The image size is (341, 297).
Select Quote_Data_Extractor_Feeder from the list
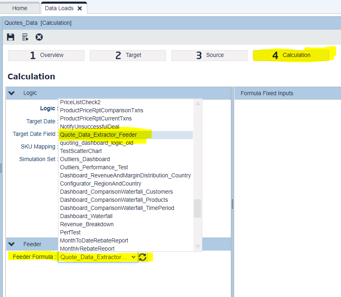pyautogui.click(x=98, y=135)
